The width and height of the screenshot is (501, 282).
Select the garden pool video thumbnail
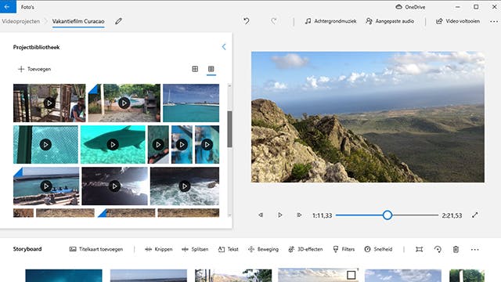(124, 103)
